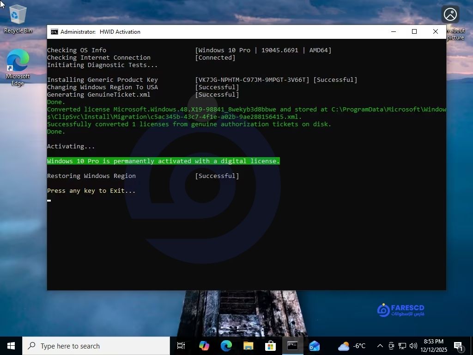Maximize the HWID Activation window
This screenshot has width=473, height=355.
click(414, 31)
